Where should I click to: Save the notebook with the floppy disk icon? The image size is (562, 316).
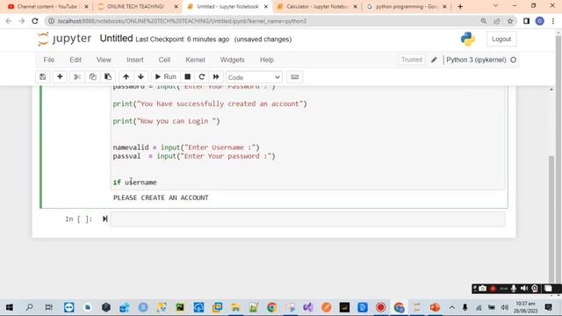coord(43,77)
